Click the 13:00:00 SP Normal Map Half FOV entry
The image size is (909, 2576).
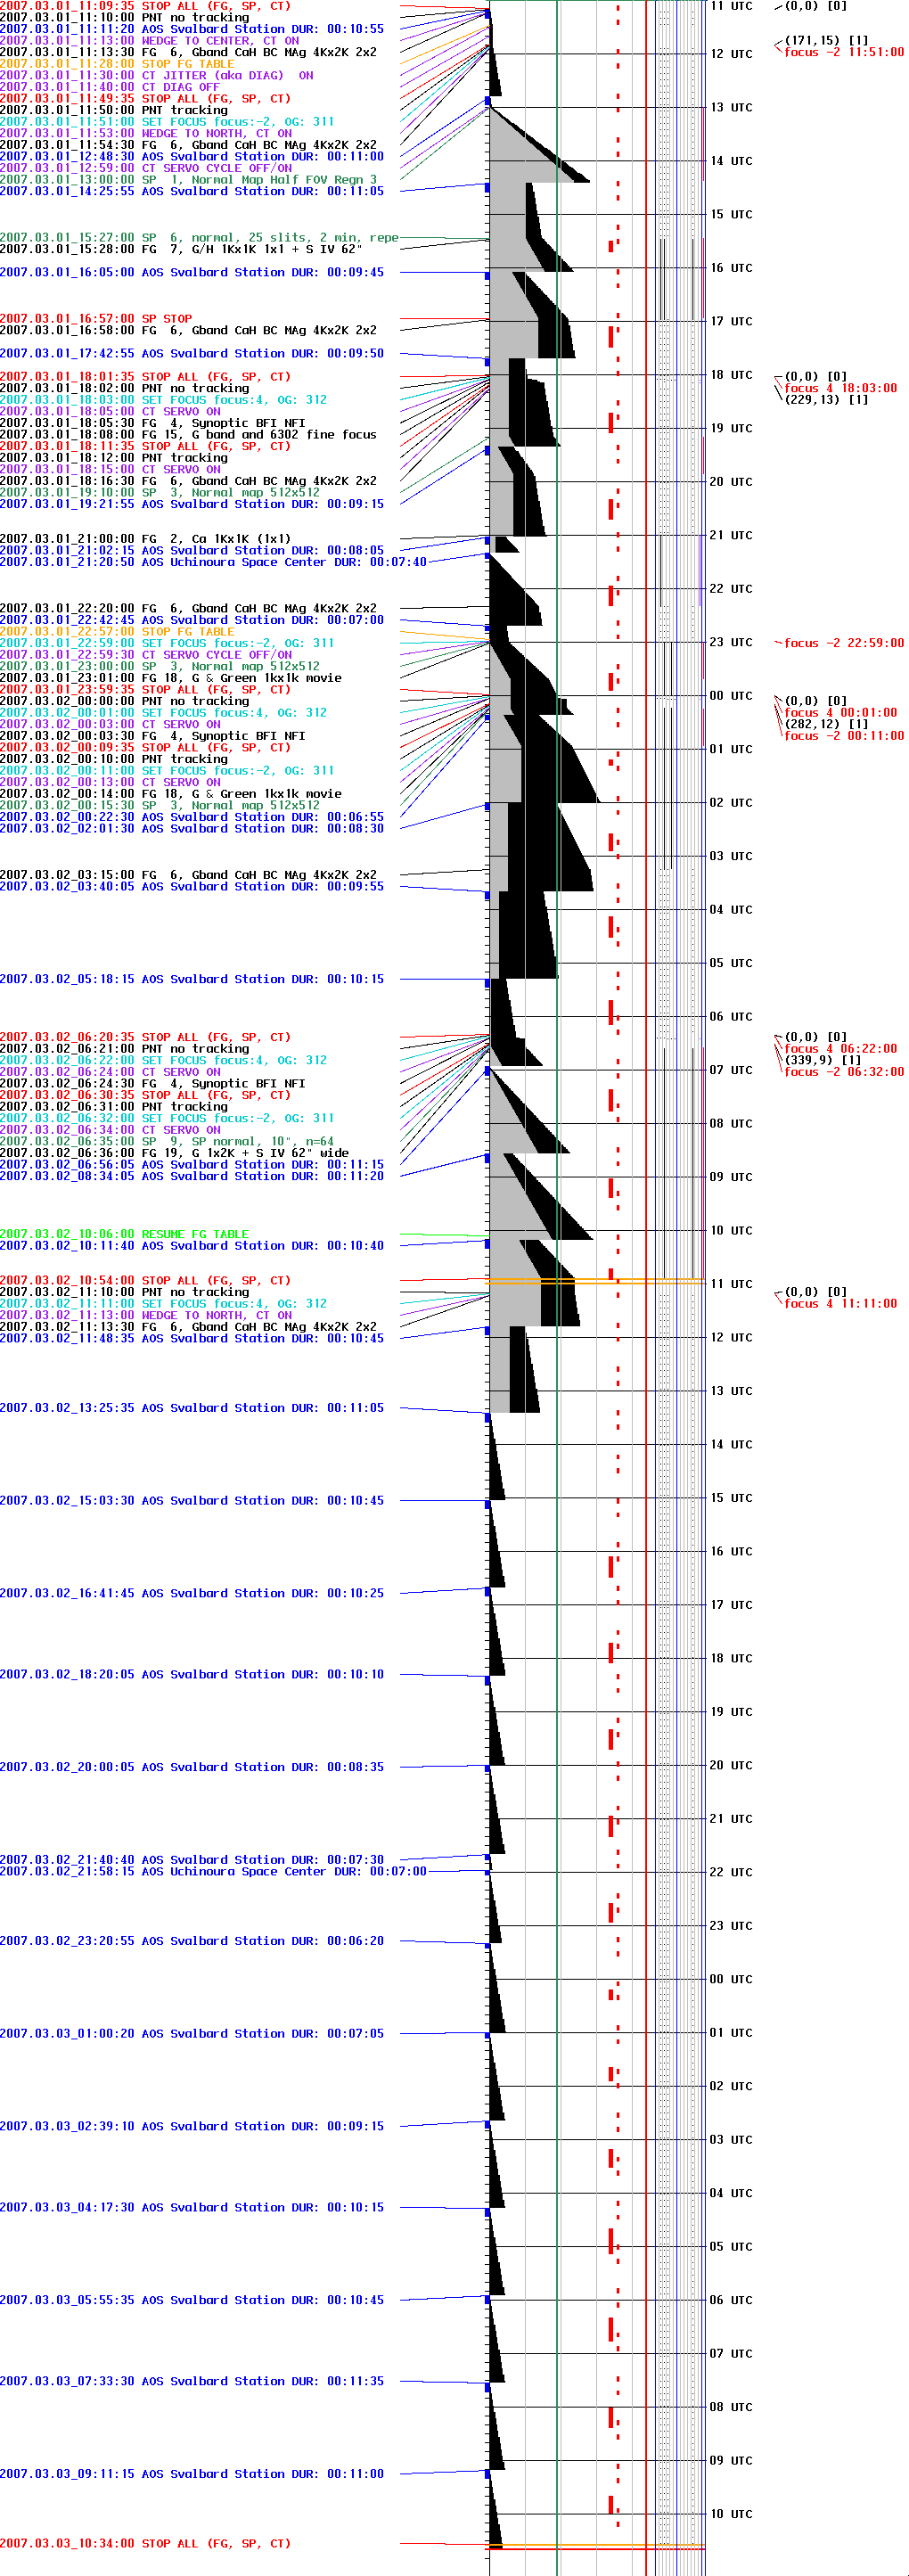189,180
